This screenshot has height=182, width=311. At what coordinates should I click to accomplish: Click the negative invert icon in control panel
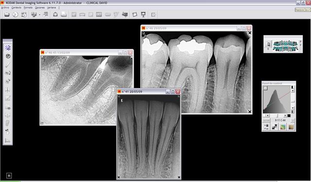[x=275, y=127]
